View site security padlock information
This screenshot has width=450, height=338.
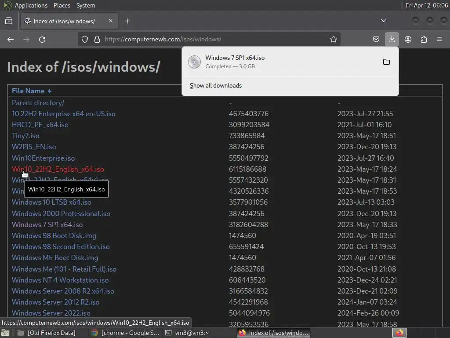tap(97, 39)
